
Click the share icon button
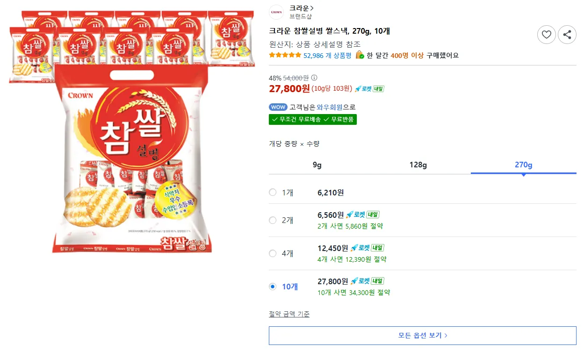[567, 35]
